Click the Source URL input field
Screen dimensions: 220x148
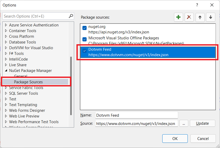coord(137,124)
